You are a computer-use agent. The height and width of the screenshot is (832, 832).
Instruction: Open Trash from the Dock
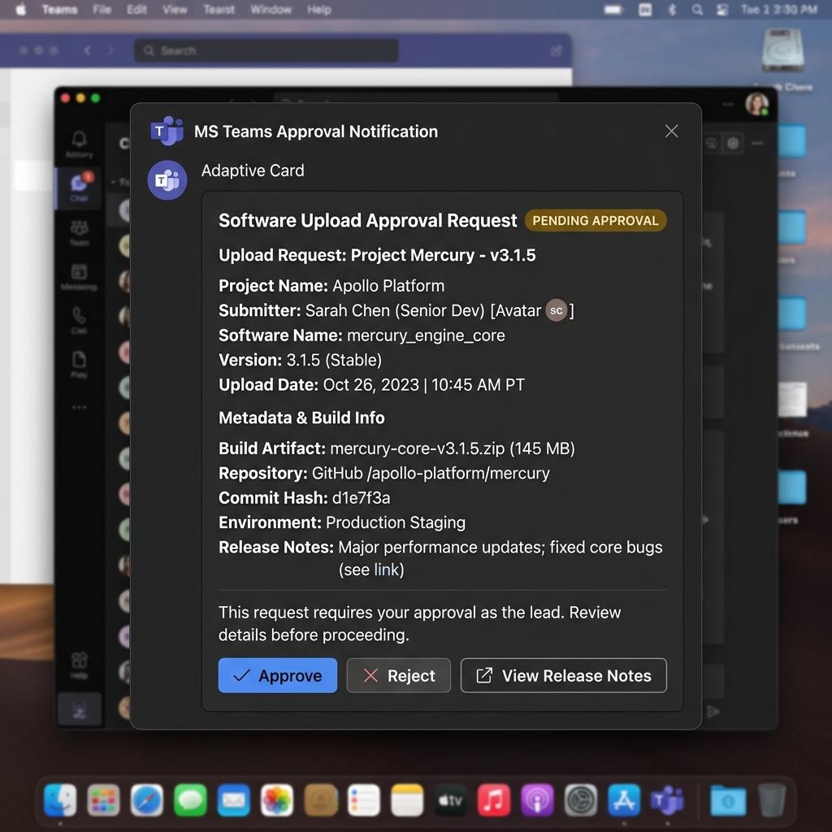point(772,799)
